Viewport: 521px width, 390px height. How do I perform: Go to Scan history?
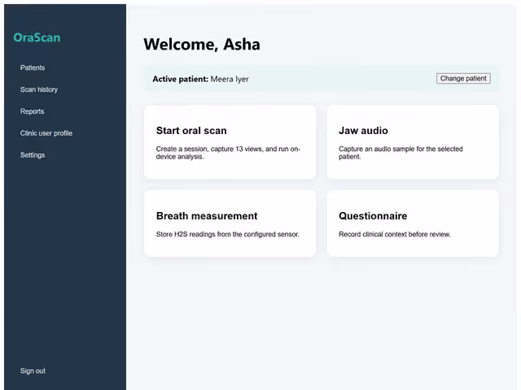(x=39, y=89)
